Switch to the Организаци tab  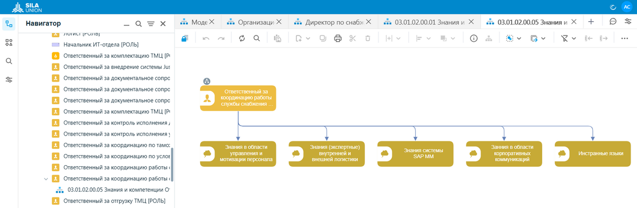(255, 22)
